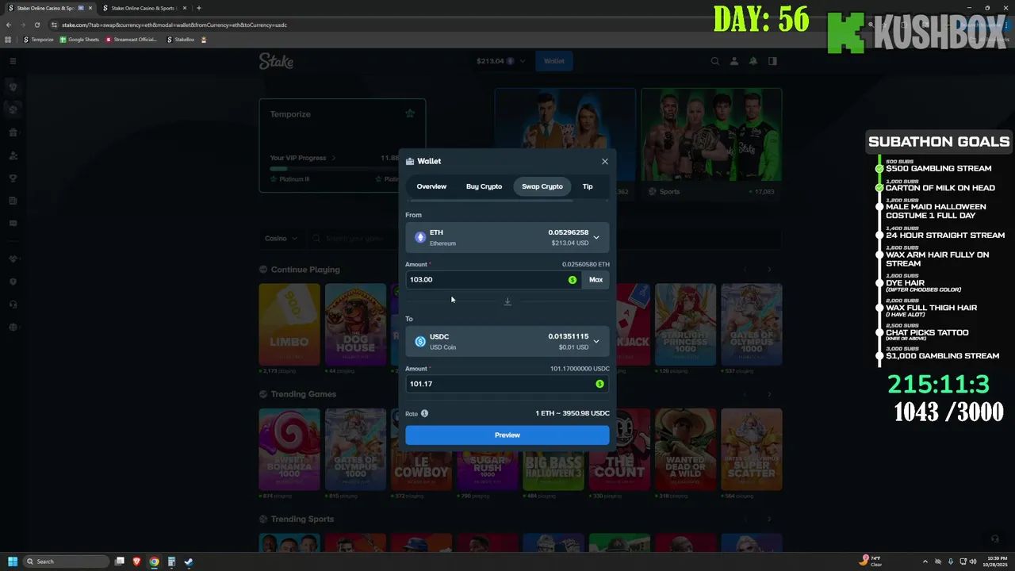Image resolution: width=1015 pixels, height=571 pixels.
Task: Open the Limbo game thumbnail
Action: click(289, 324)
